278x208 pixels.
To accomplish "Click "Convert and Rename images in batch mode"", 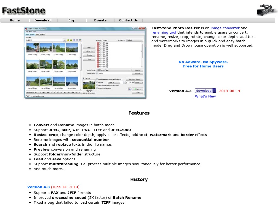I will 74,125.
